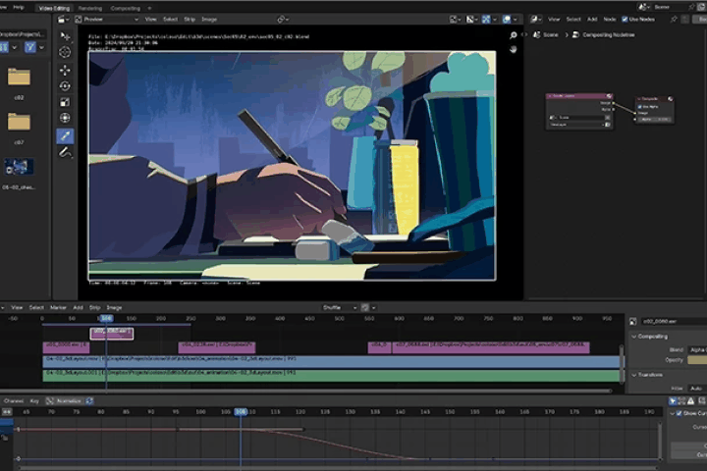Click the zoom magnifier gizmo in preview
The height and width of the screenshot is (471, 707).
514,35
